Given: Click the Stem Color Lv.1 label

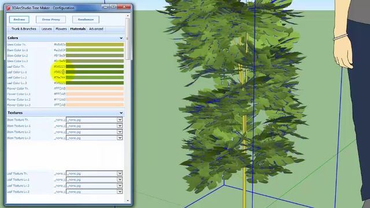Looking at the screenshot, I should [17, 50].
